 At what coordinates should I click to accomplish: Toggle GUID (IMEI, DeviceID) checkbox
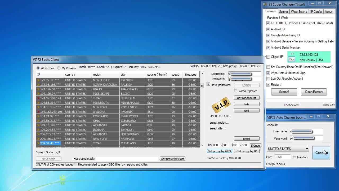pyautogui.click(x=268, y=23)
